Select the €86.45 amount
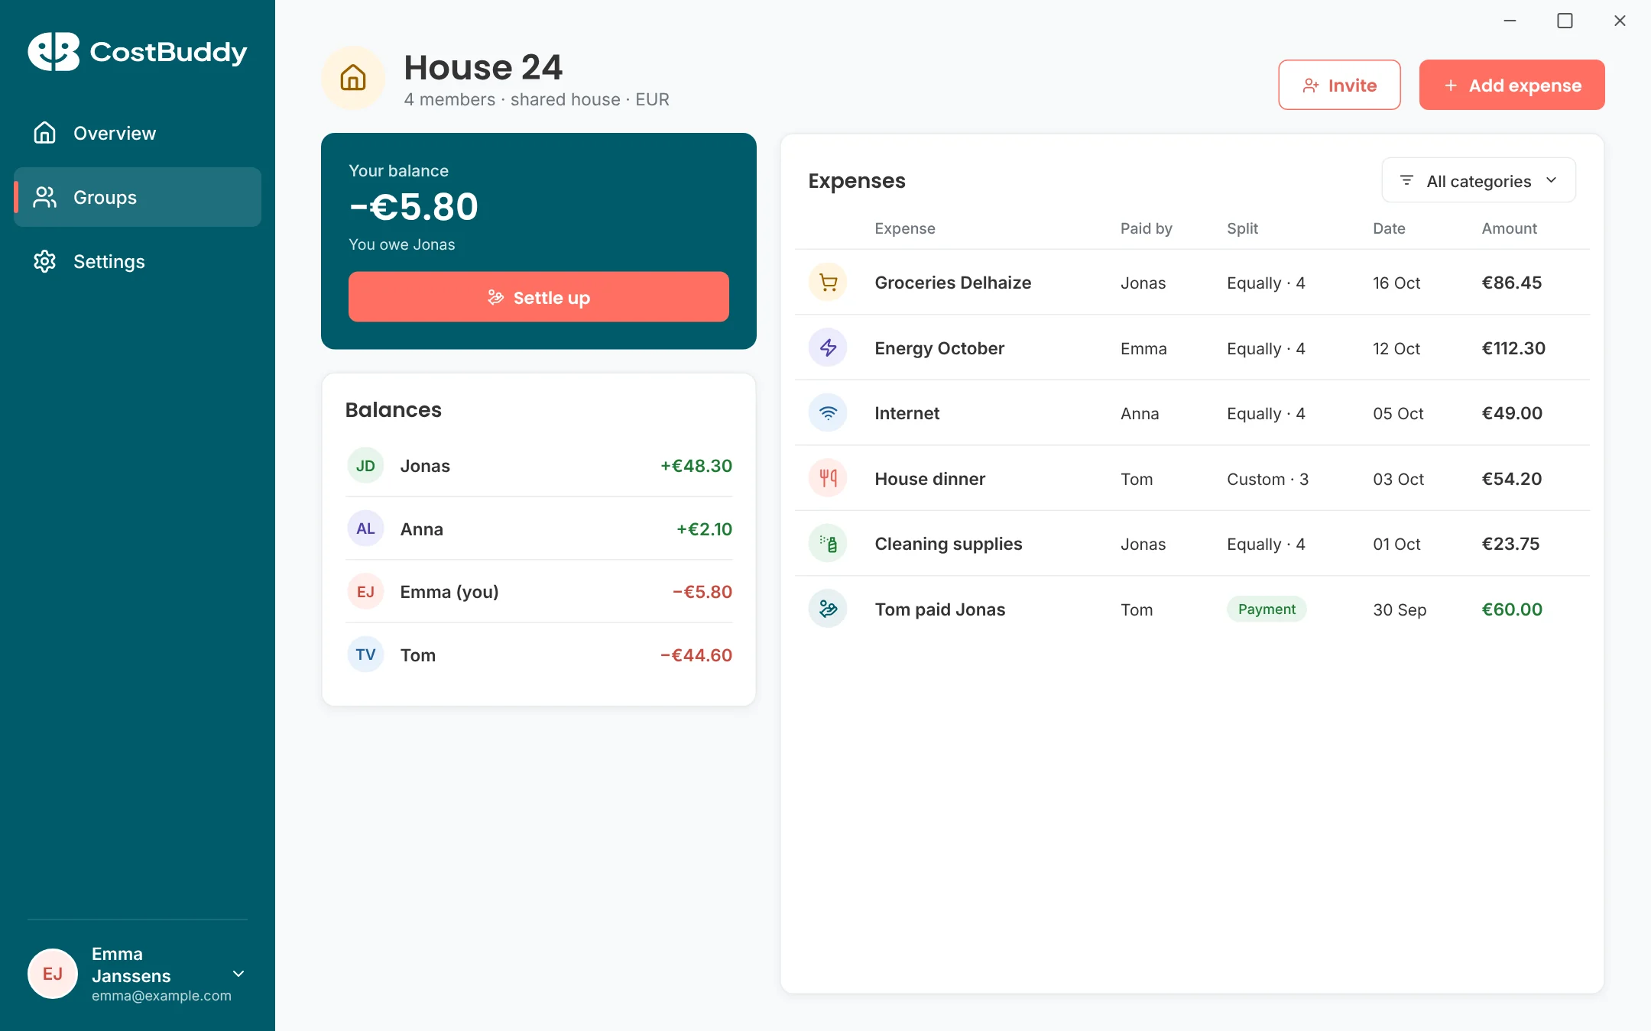1651x1031 pixels. click(x=1511, y=283)
